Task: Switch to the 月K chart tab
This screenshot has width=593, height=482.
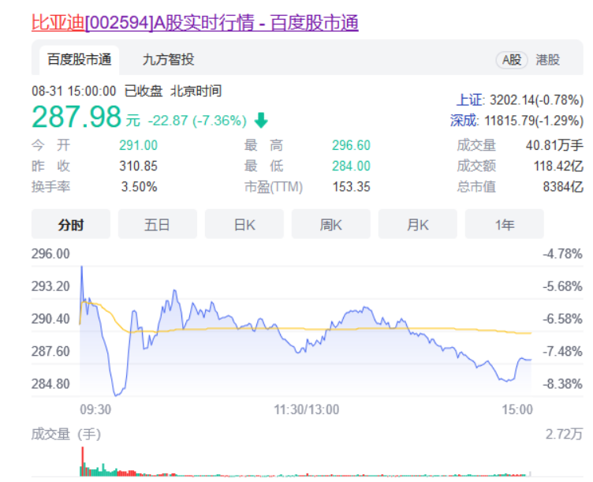Action: point(417,224)
